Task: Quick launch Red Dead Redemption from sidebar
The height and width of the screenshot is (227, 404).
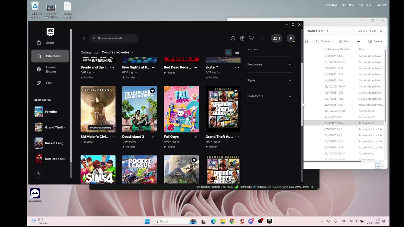Action: pos(50,159)
